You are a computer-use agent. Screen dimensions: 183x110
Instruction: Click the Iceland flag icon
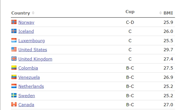tap(14, 31)
